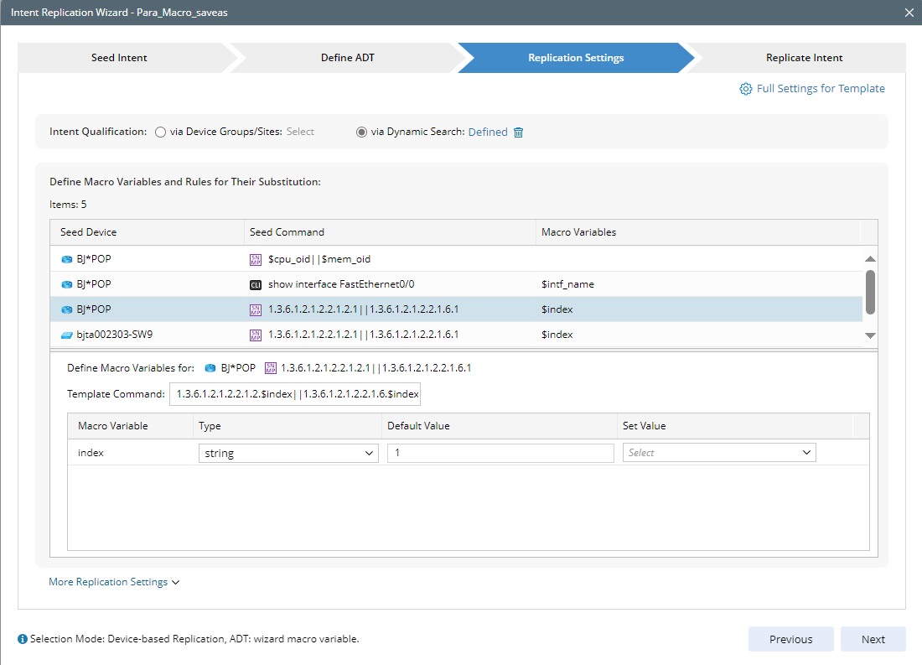Select the $cpu_oid||$mem_oid command cell
Screen dimensions: 922x665
tap(390, 259)
